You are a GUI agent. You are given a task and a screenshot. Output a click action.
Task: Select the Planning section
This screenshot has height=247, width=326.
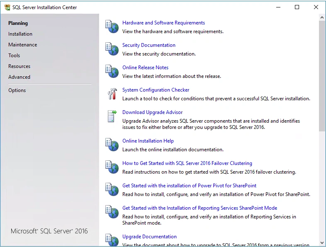pyautogui.click(x=18, y=23)
